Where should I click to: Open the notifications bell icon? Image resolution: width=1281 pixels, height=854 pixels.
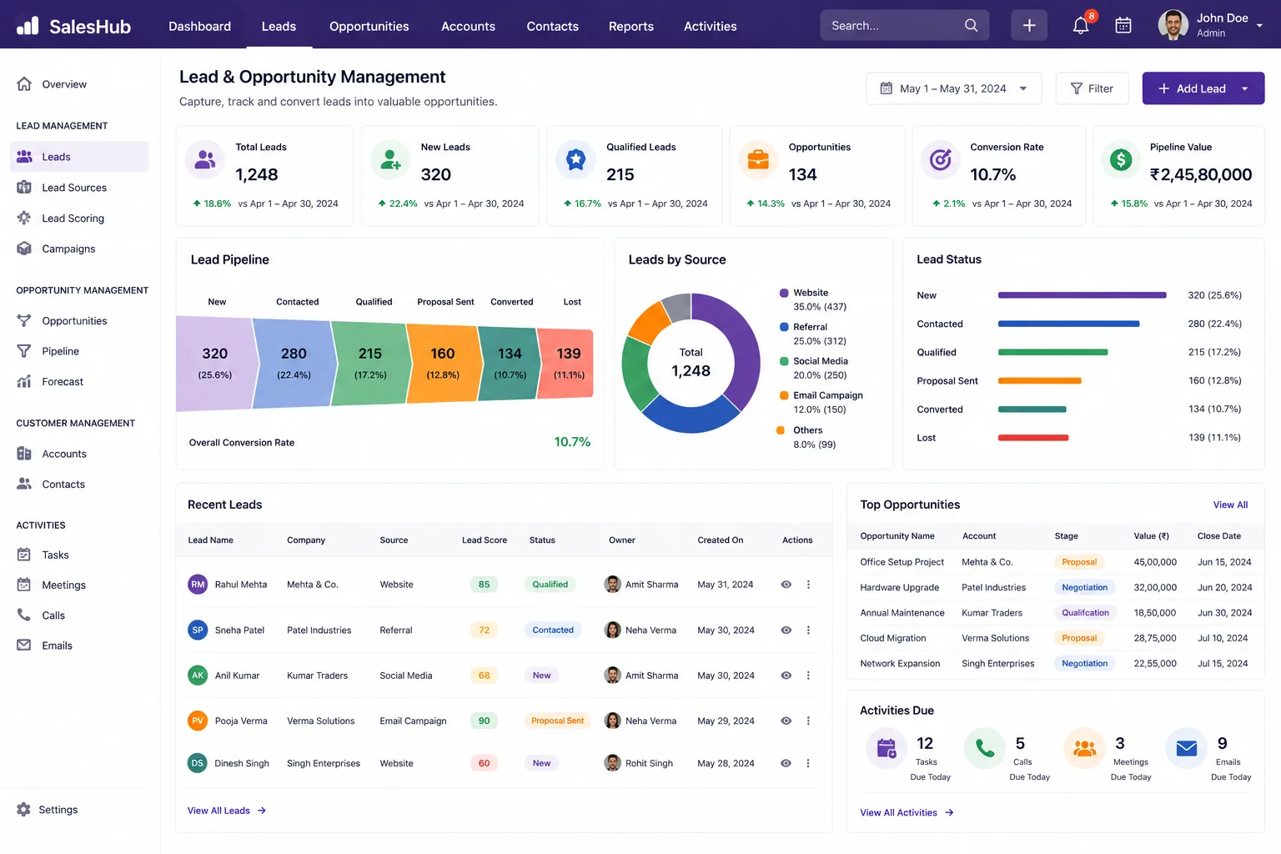[x=1081, y=26]
